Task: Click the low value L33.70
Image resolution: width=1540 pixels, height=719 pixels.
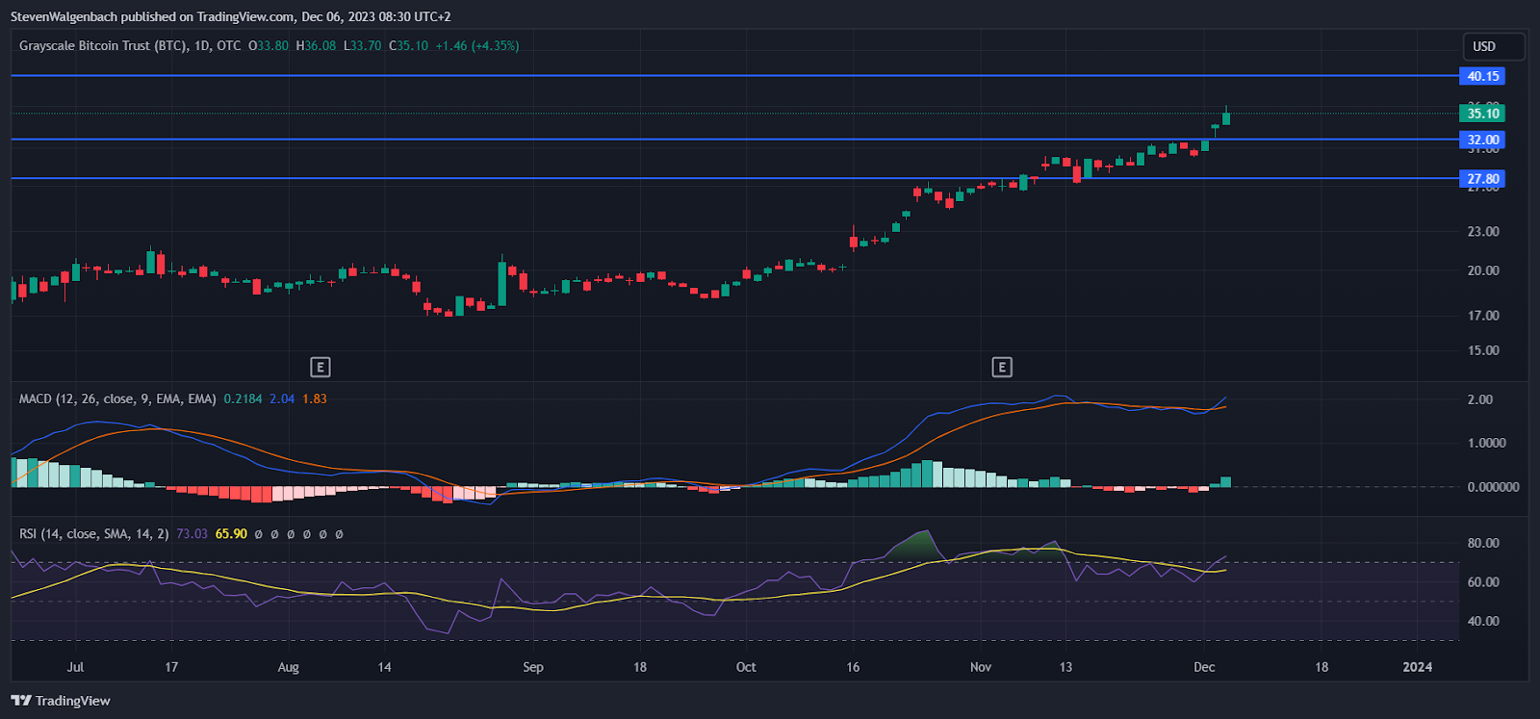Action: 363,45
